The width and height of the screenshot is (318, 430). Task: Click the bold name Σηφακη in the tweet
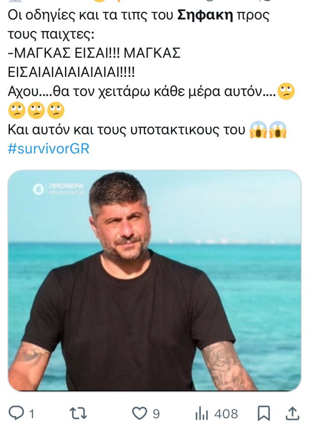[x=205, y=15]
